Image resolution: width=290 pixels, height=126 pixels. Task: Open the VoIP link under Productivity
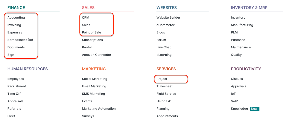pos(234,101)
